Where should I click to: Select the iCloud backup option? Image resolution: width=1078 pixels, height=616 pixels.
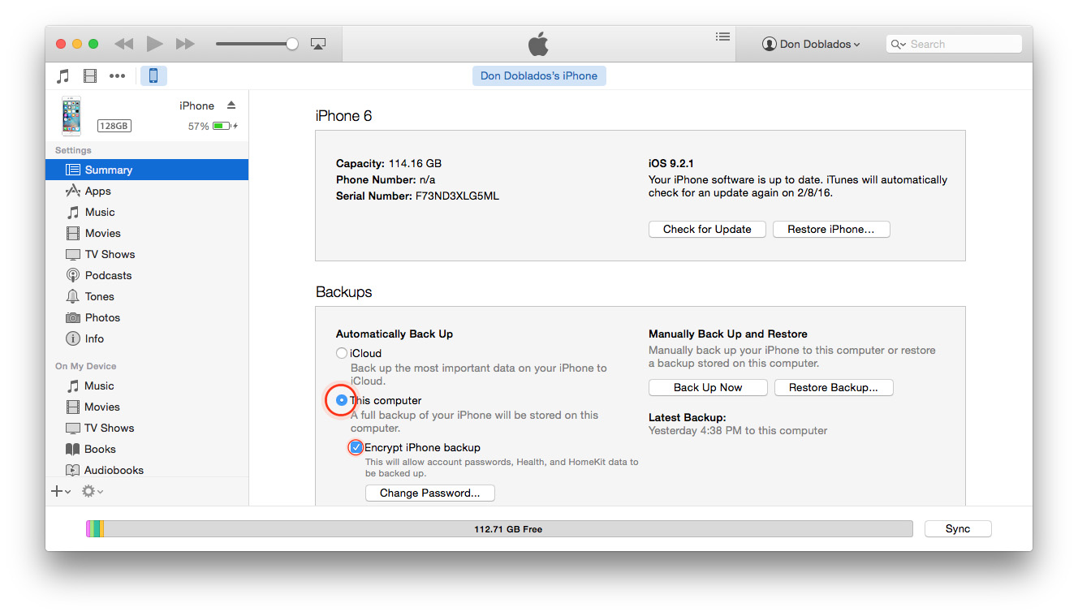tap(342, 353)
